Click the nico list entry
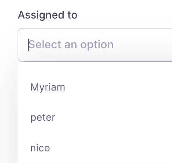The height and width of the screenshot is (163, 172). pyautogui.click(x=95, y=148)
